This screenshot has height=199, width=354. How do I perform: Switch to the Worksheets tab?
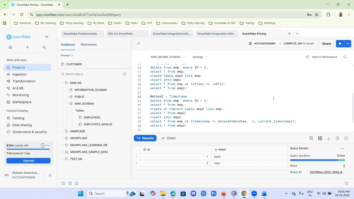click(88, 44)
